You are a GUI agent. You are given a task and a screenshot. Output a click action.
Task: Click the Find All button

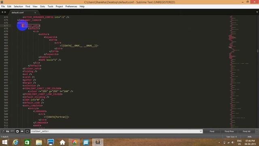tap(246, 131)
